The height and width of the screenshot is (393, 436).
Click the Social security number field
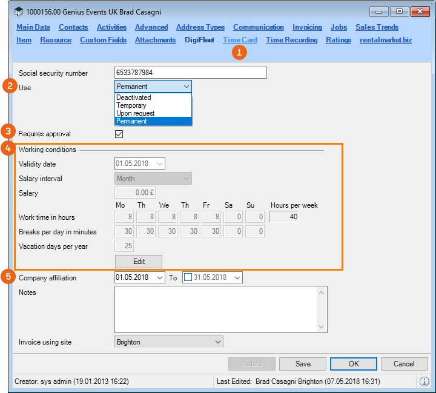point(190,73)
